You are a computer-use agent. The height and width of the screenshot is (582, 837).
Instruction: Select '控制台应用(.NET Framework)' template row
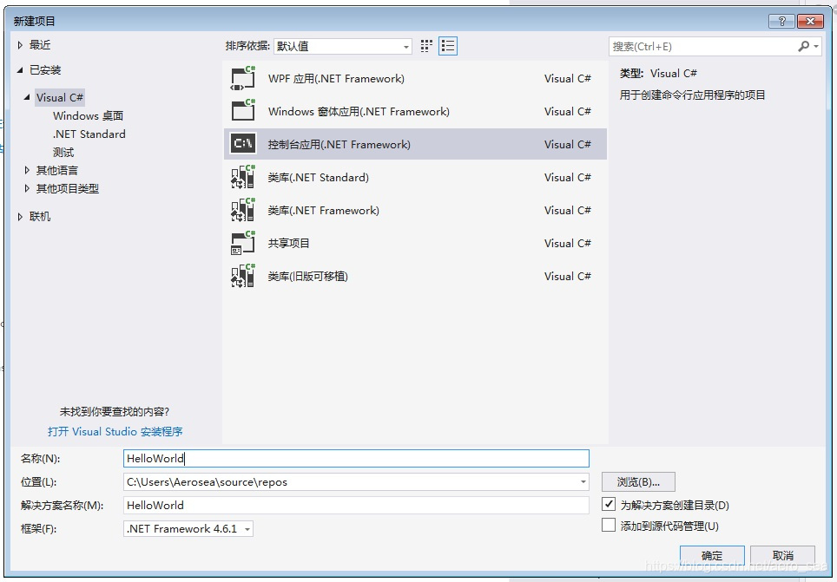[415, 144]
